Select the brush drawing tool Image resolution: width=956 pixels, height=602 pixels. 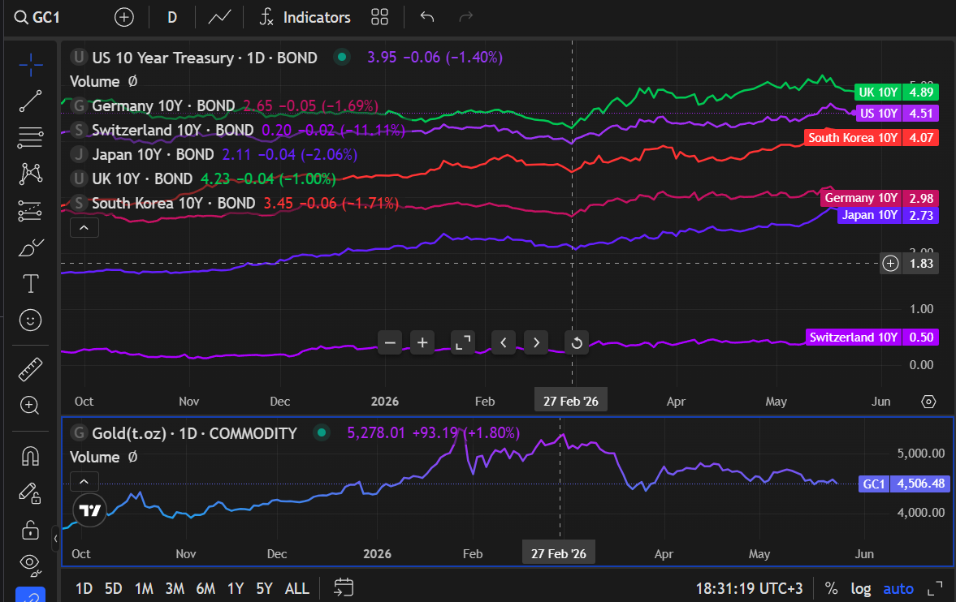(x=31, y=247)
